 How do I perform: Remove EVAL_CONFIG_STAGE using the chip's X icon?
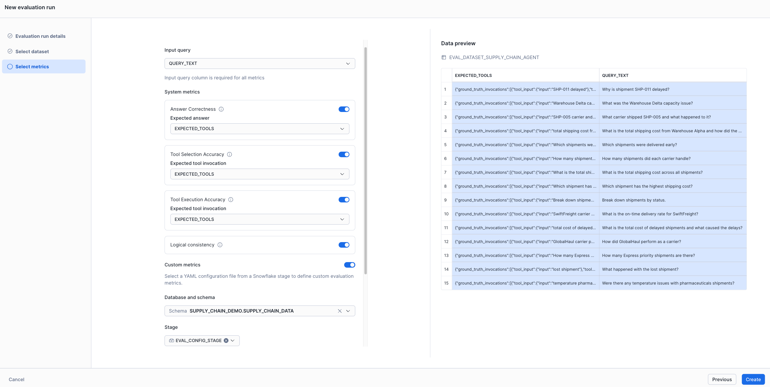tap(226, 340)
